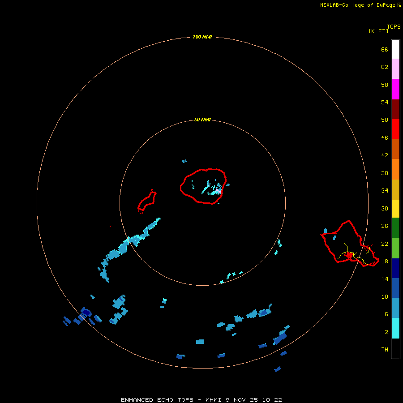Viewport: 403px width, 403px height.
Task: Click the legend value '46'
Action: click(385, 137)
